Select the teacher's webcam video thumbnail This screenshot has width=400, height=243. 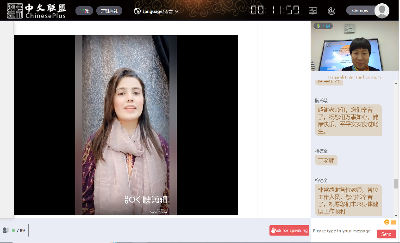(354, 48)
